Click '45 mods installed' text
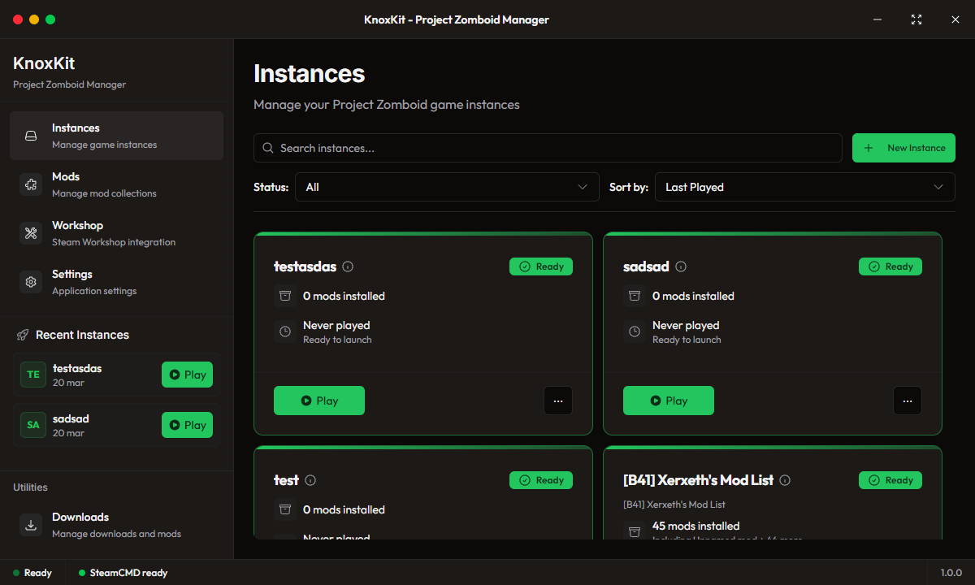Viewport: 975px width, 585px height. pyautogui.click(x=695, y=526)
